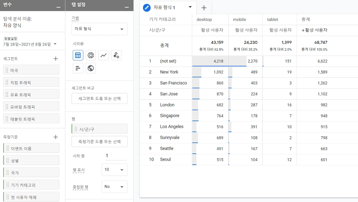Click the Seoul row label
The width and height of the screenshot is (358, 202).
click(165, 159)
